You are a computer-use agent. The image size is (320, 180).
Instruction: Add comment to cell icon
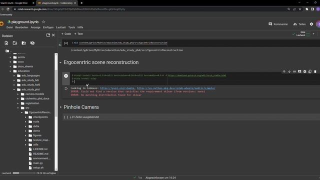pos(299,71)
